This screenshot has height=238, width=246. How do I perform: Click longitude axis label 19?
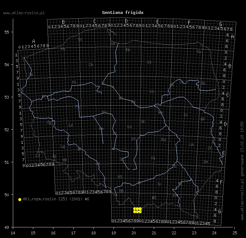113,233
